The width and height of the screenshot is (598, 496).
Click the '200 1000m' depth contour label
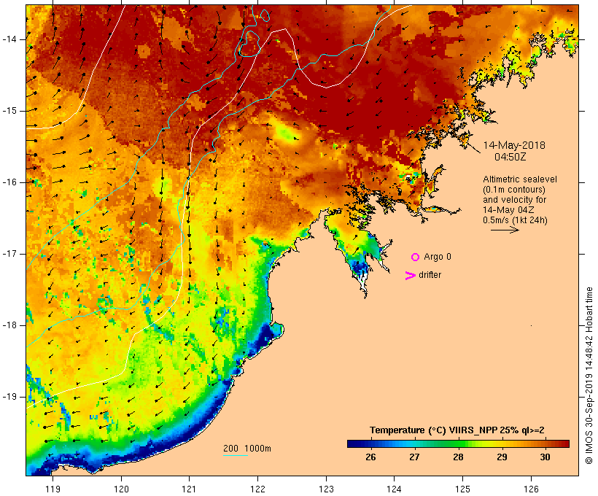coord(247,449)
